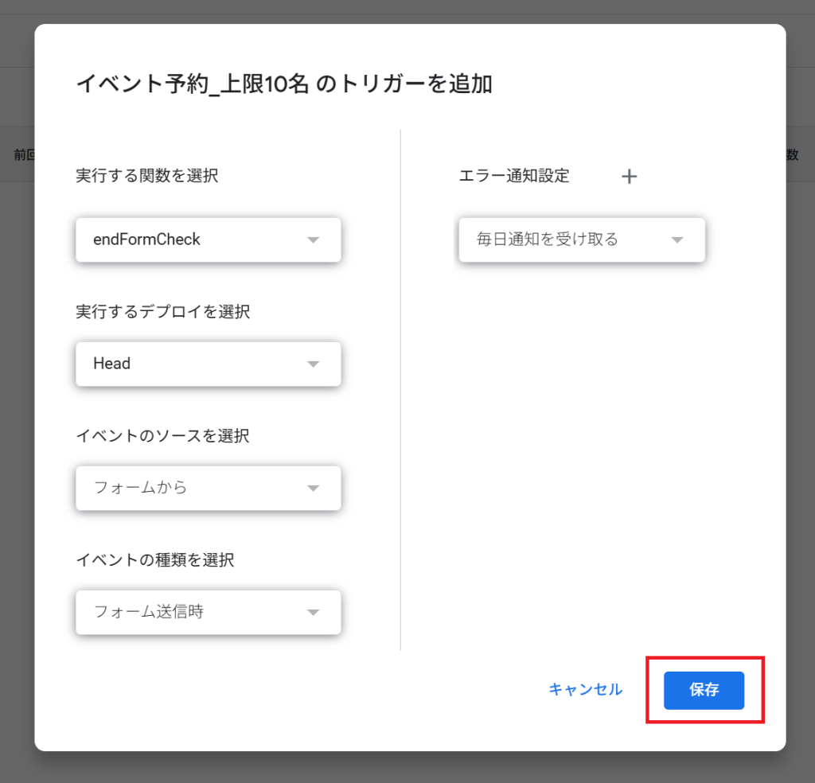Expand the フォーム送信時 event type dropdown

[x=209, y=612]
